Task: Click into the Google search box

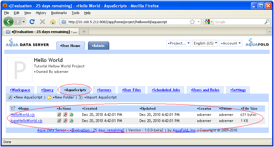Action: [x=239, y=22]
